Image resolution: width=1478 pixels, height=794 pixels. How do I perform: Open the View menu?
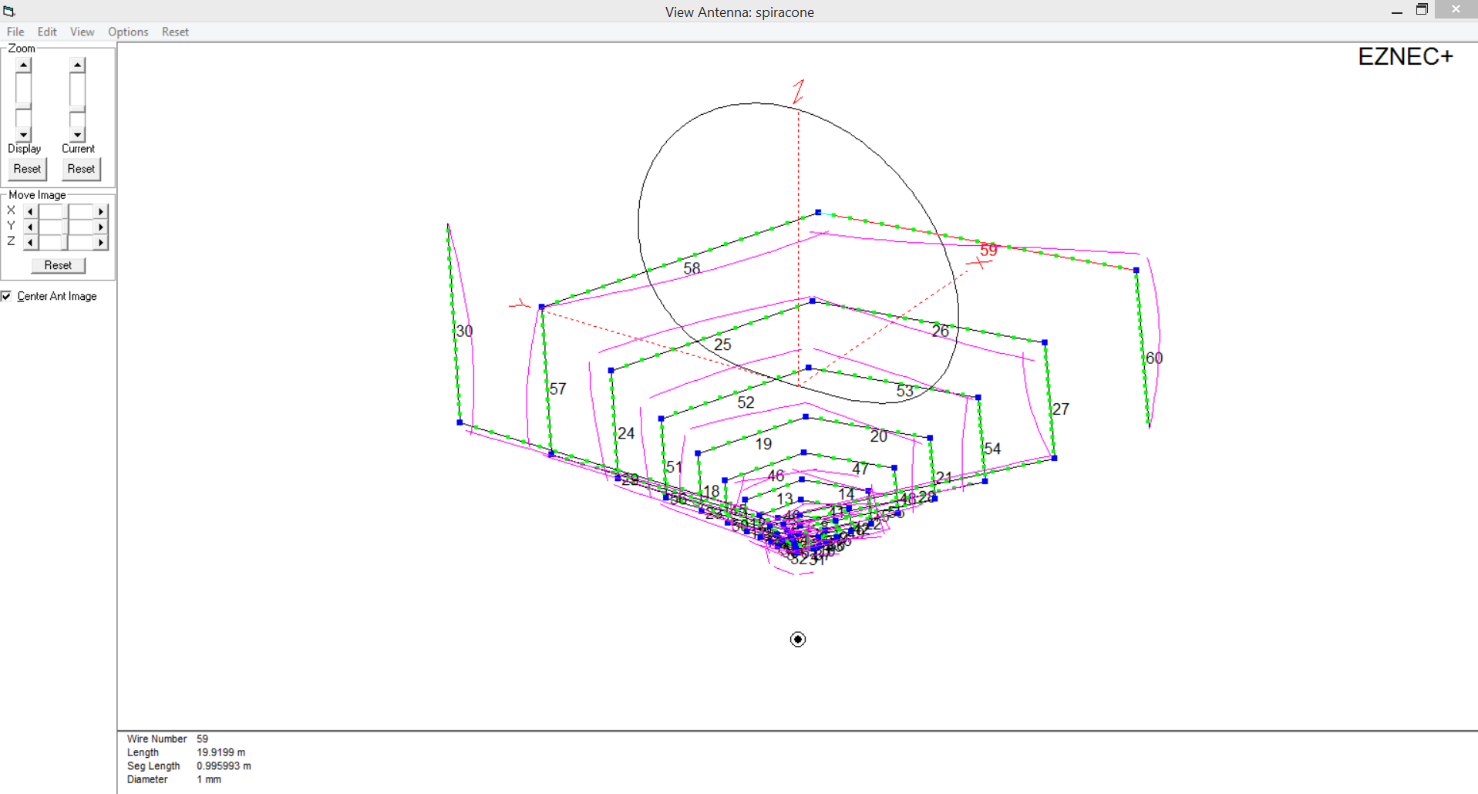point(82,32)
